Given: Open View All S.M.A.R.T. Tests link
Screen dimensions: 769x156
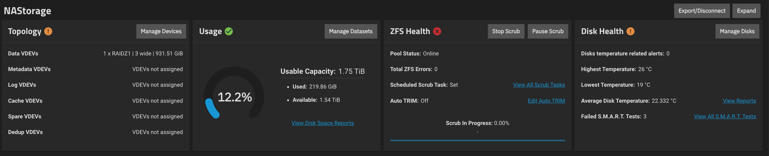Looking at the screenshot, I should pyautogui.click(x=725, y=117).
